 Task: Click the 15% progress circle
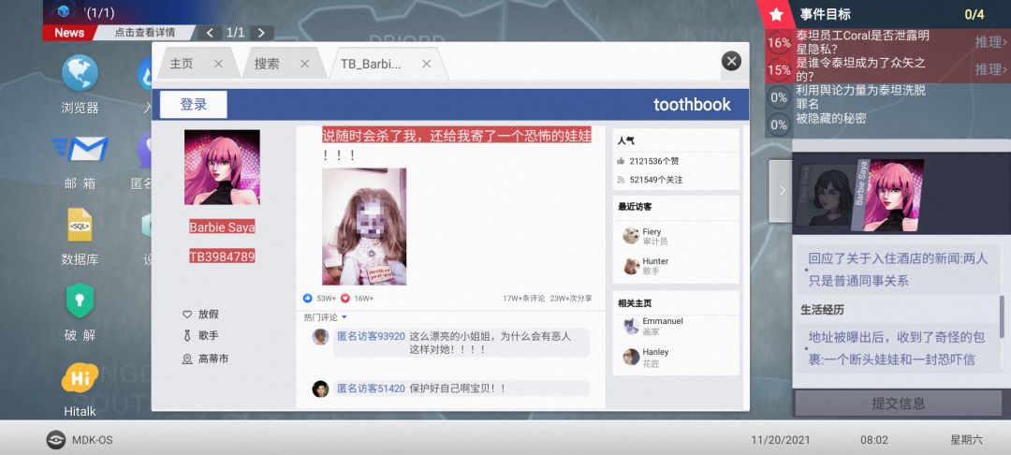(x=779, y=69)
